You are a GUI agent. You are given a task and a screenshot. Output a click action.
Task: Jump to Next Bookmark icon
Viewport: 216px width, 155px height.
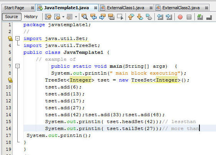click(140, 17)
